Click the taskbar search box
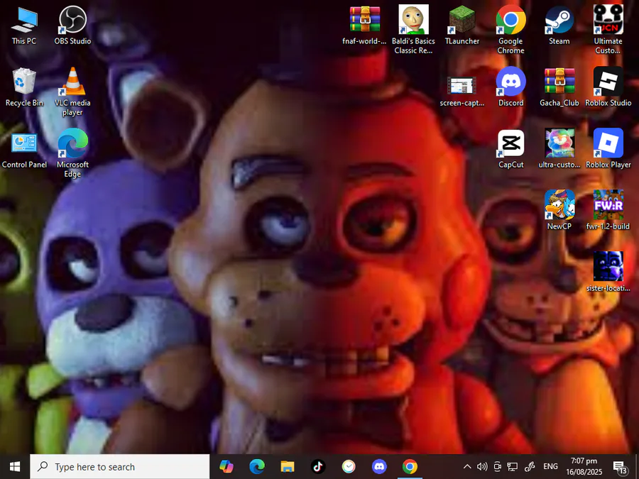 click(x=120, y=467)
